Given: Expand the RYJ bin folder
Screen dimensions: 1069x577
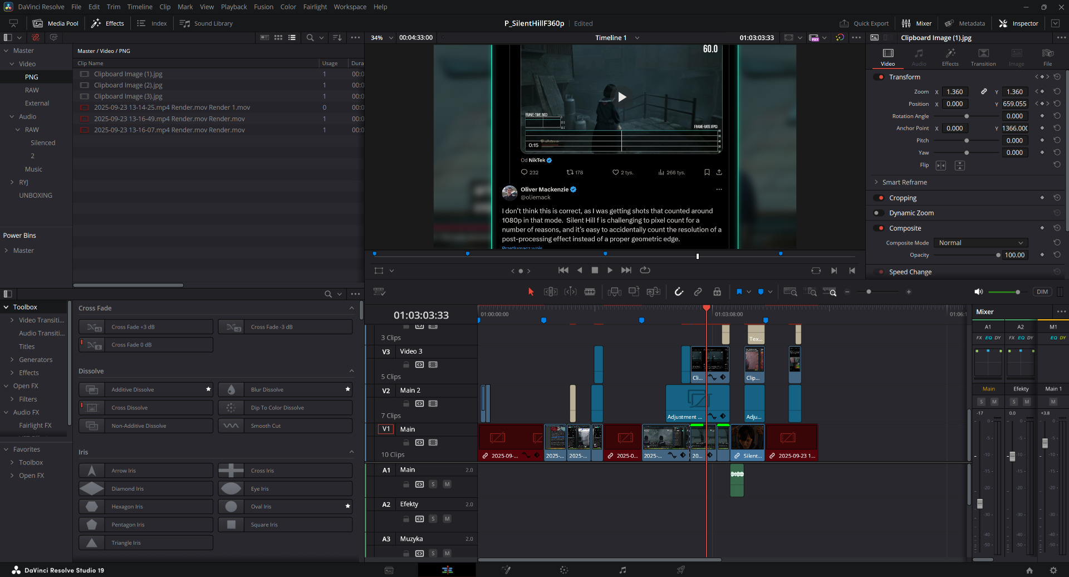Looking at the screenshot, I should pyautogui.click(x=12, y=182).
